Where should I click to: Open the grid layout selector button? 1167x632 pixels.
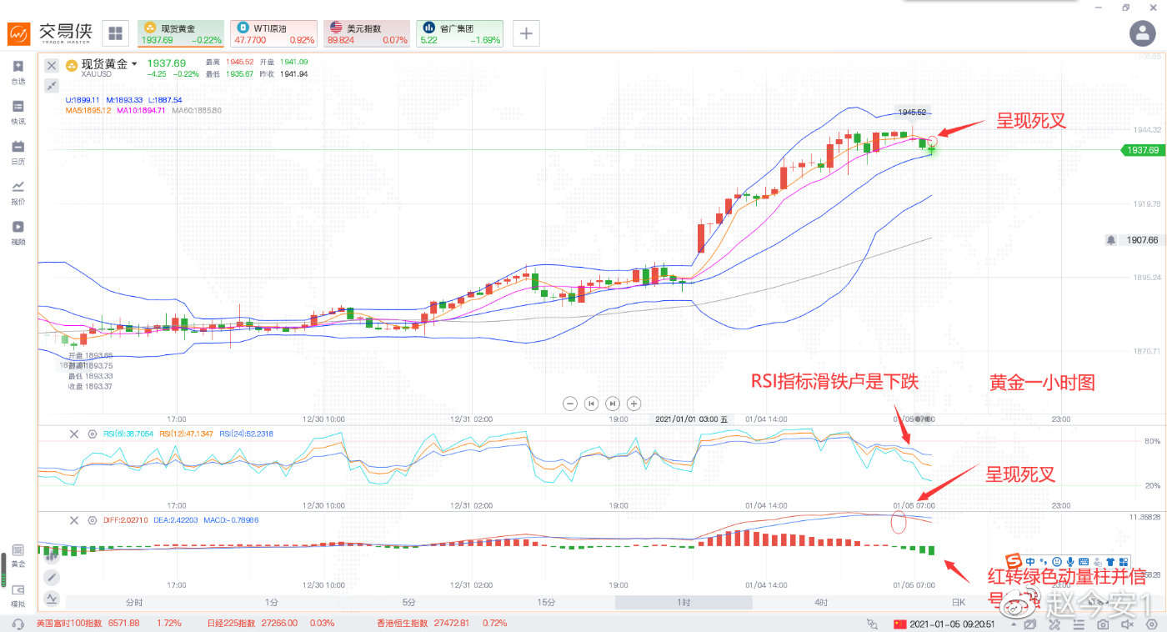[116, 33]
